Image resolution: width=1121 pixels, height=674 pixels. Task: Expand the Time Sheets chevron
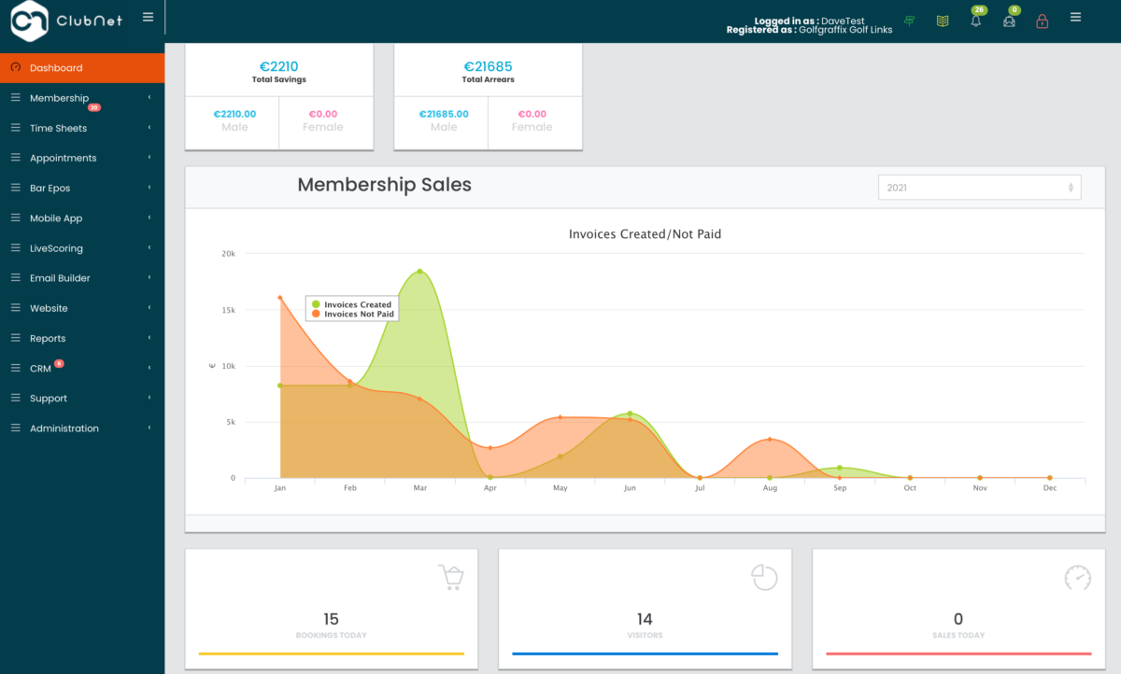[x=149, y=128]
